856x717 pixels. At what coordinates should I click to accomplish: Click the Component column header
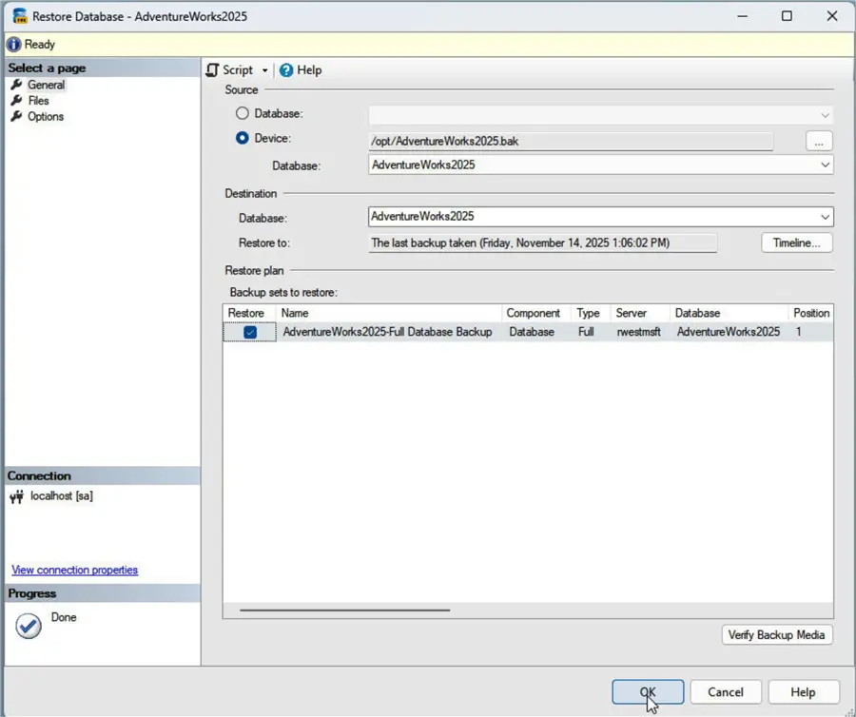click(x=536, y=313)
